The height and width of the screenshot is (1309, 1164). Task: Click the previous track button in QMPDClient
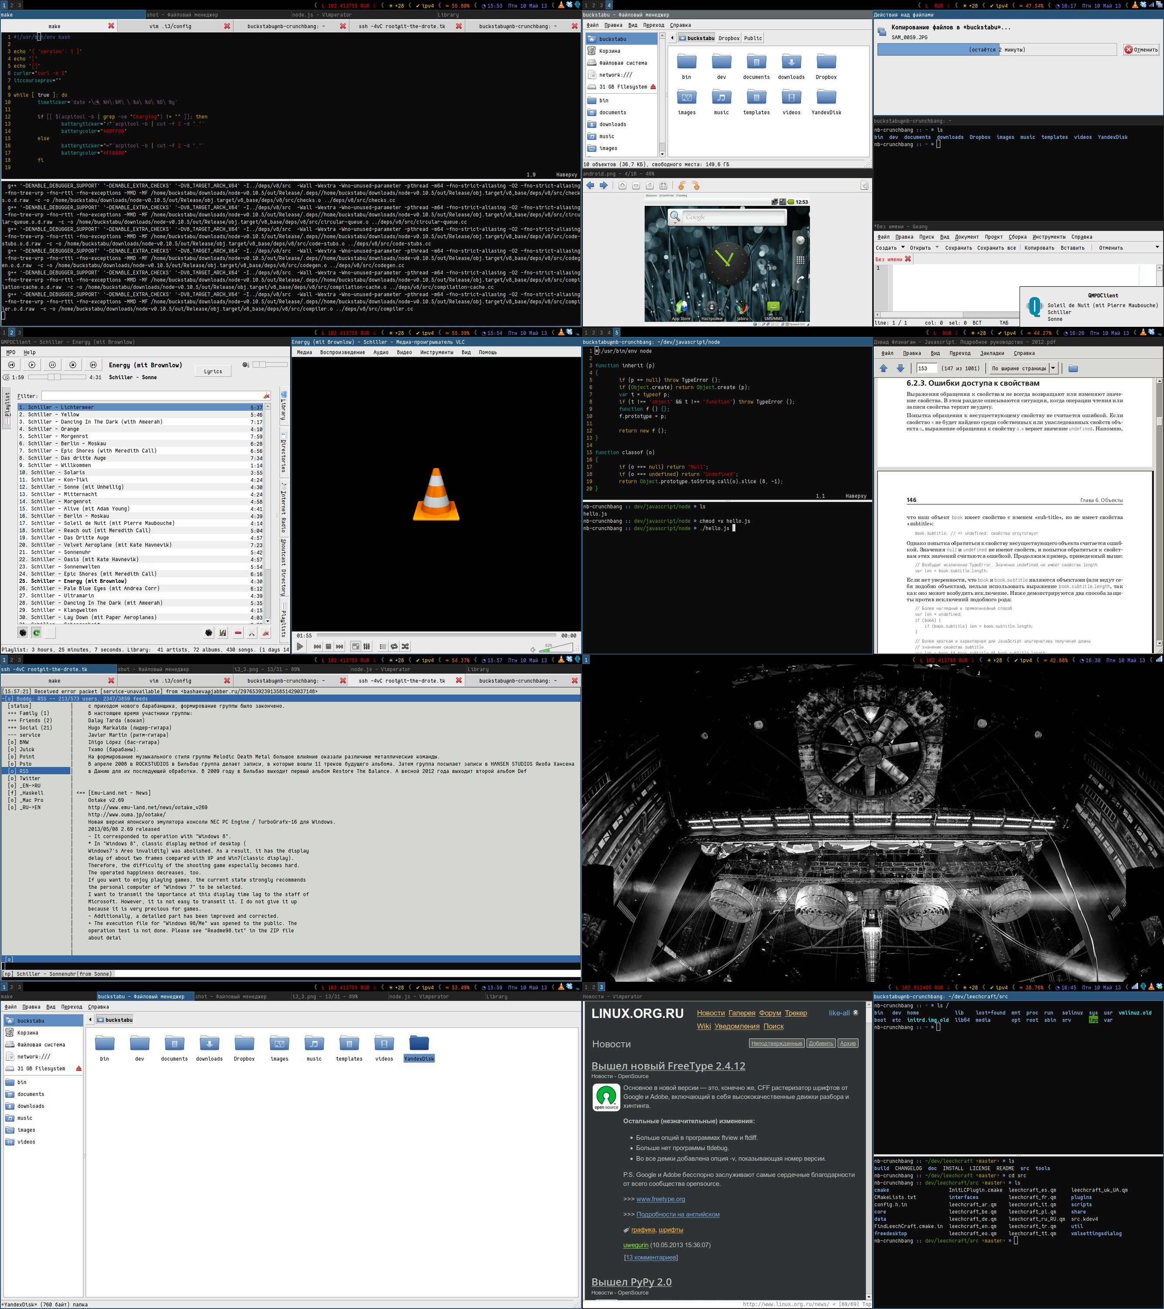click(11, 364)
